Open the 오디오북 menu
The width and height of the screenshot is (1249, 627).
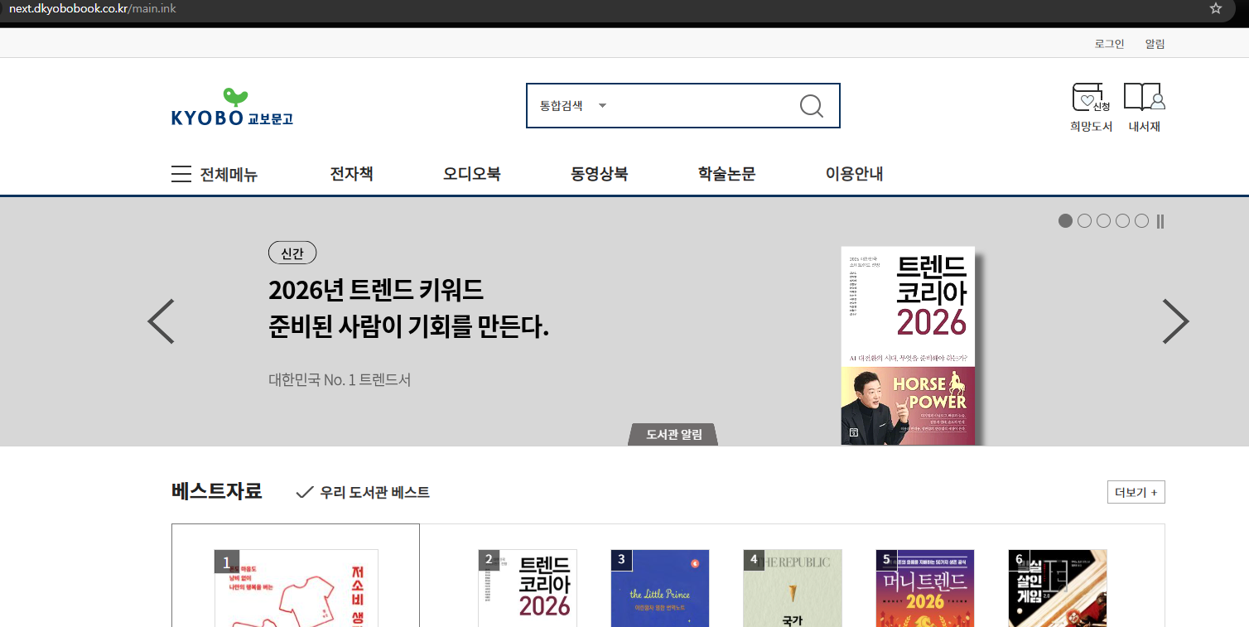tap(471, 174)
